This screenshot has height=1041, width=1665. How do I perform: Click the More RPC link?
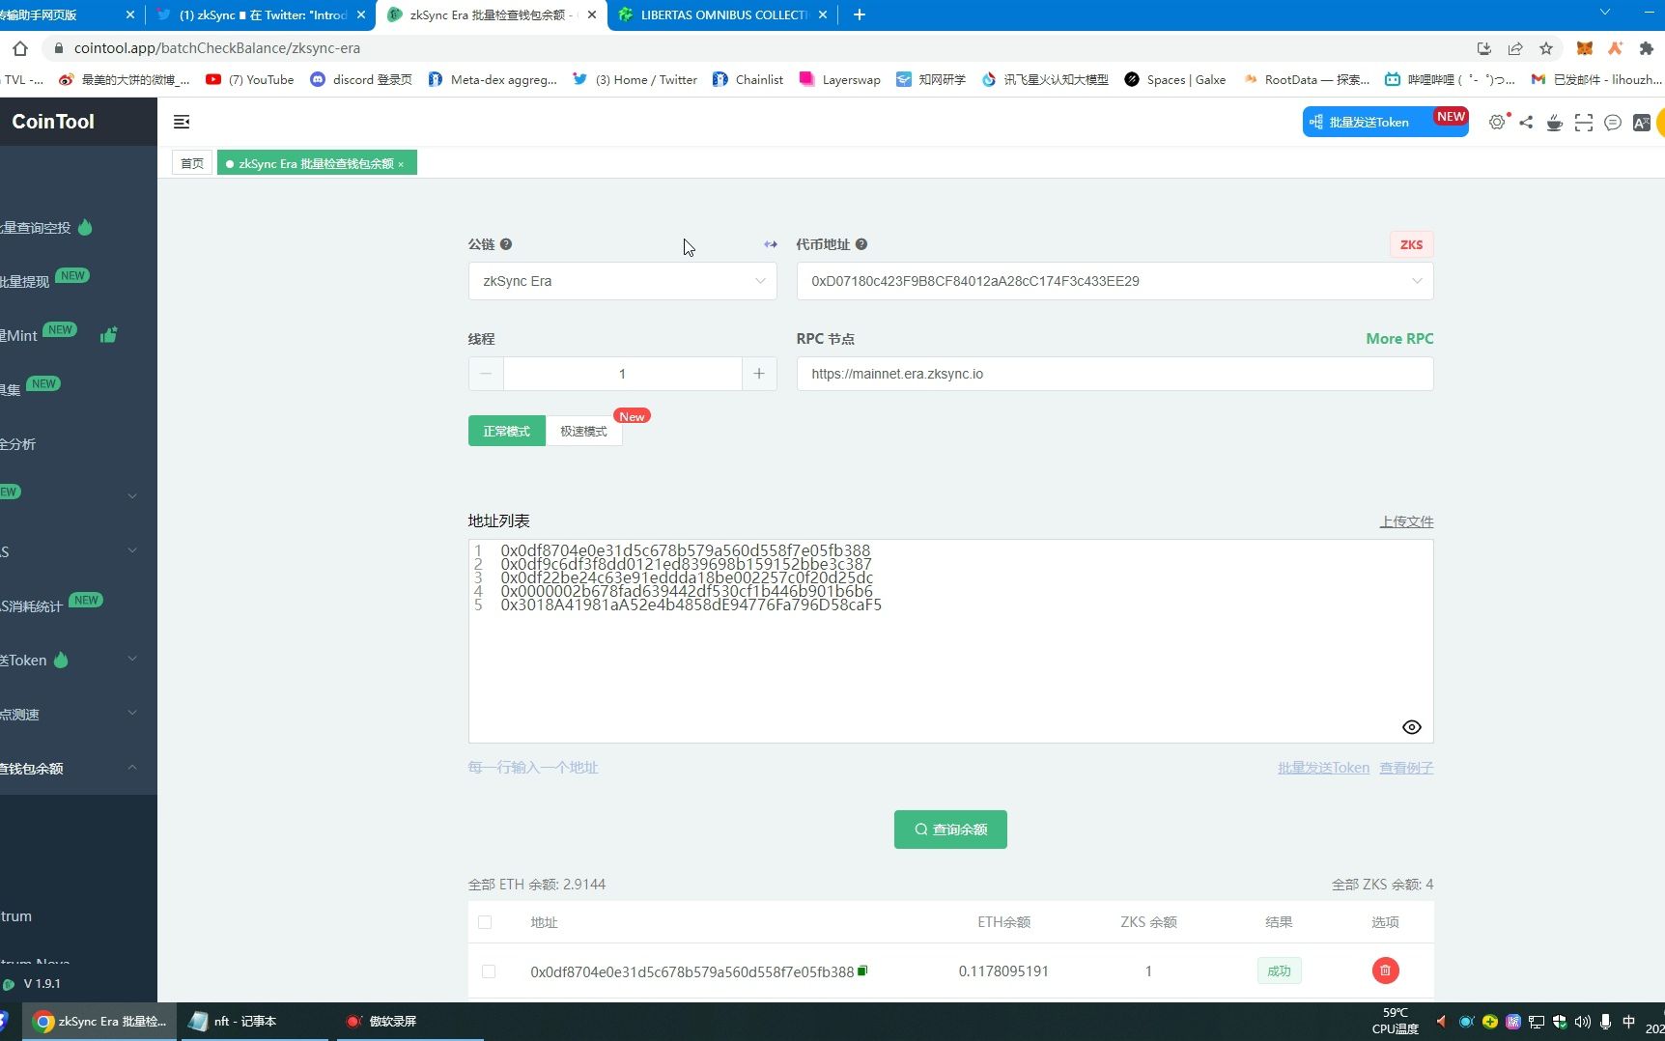point(1399,339)
